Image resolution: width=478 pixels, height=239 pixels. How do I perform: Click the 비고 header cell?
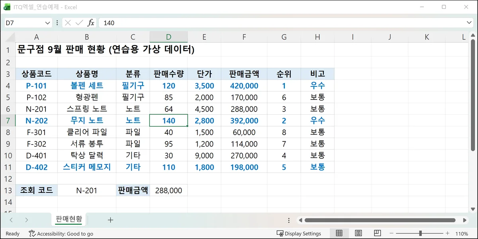(x=317, y=74)
